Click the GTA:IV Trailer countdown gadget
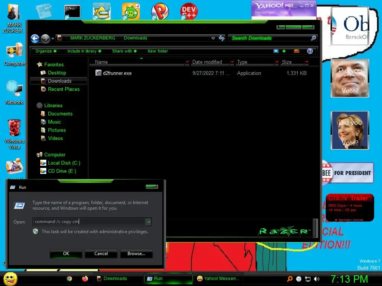 click(350, 207)
